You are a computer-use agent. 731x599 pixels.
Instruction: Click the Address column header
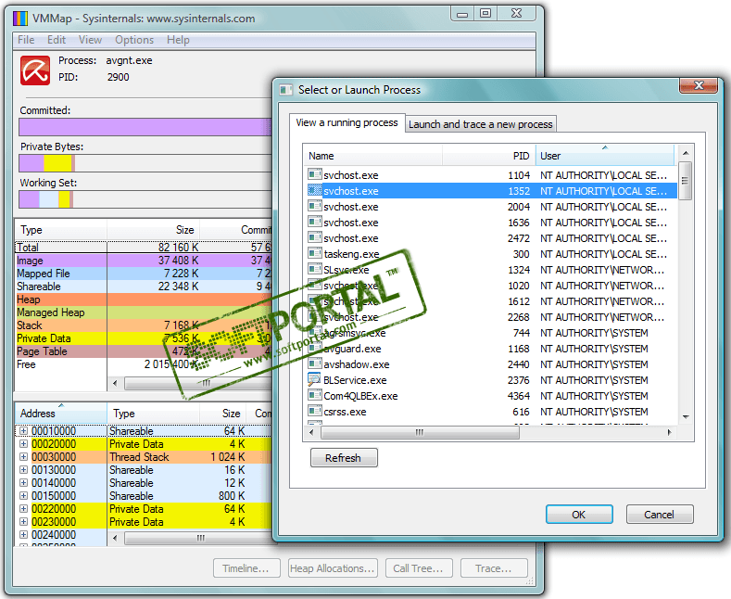tap(61, 414)
